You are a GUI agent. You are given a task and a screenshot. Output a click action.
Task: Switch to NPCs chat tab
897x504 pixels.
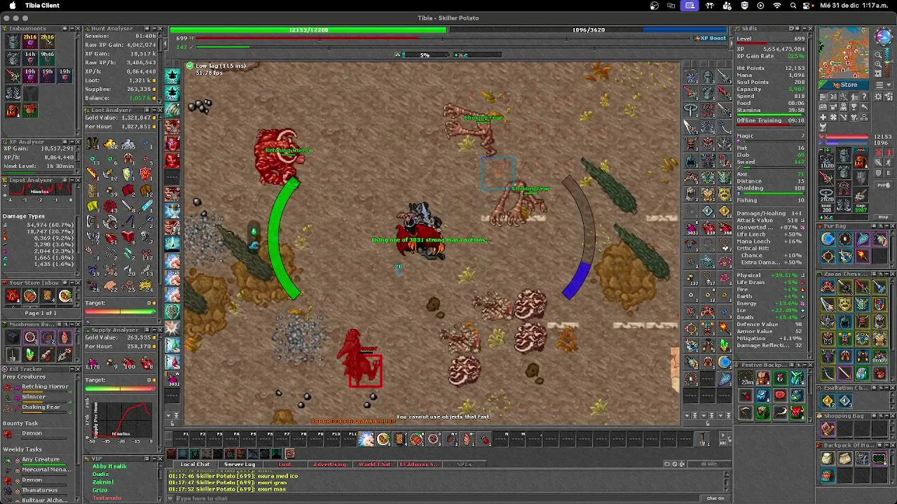click(465, 464)
